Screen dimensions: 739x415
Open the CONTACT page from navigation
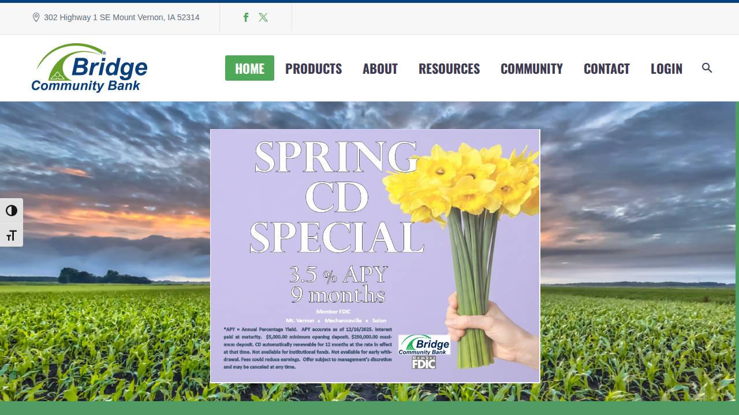coord(607,68)
